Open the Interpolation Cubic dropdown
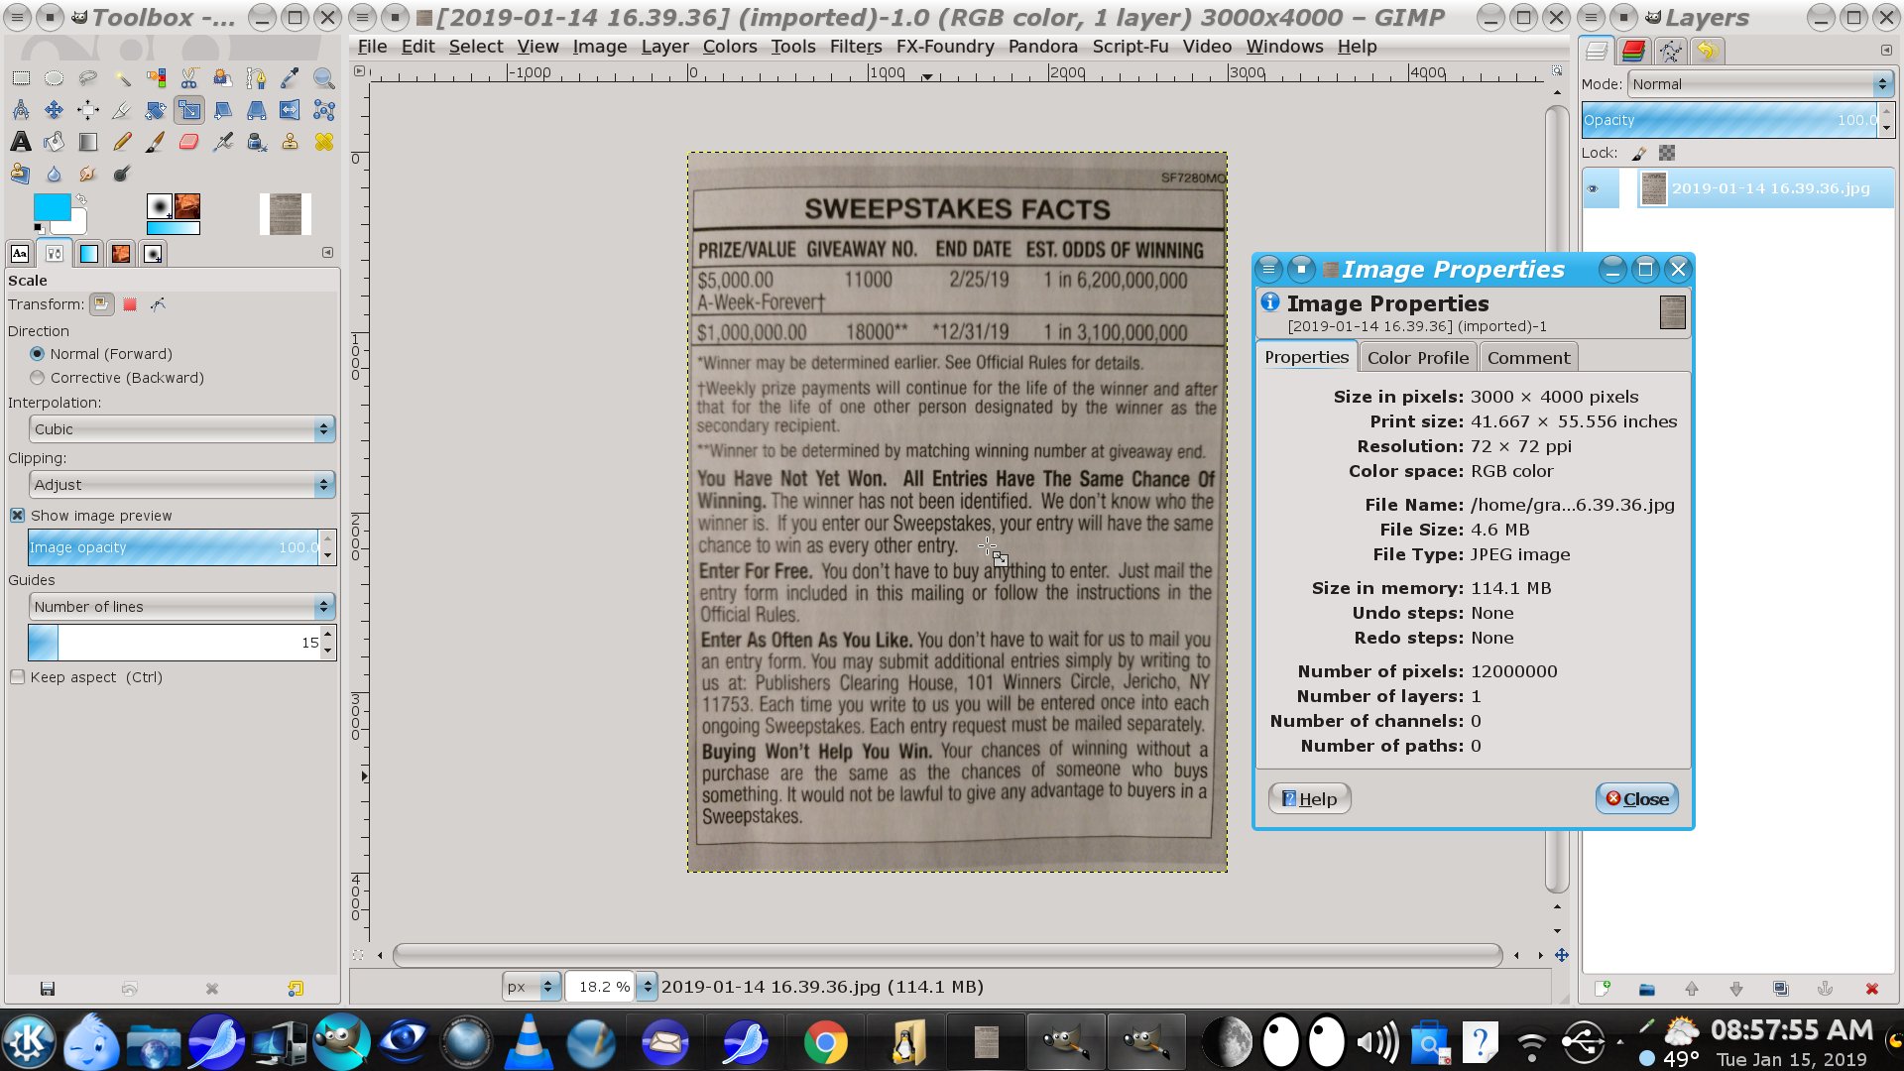The height and width of the screenshot is (1071, 1904). [181, 429]
